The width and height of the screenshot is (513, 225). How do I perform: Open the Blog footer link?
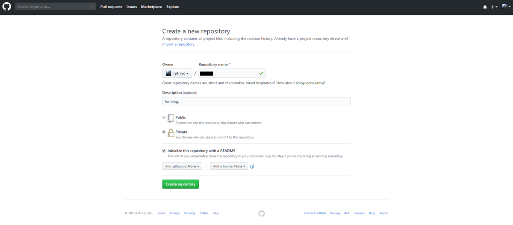click(x=372, y=213)
